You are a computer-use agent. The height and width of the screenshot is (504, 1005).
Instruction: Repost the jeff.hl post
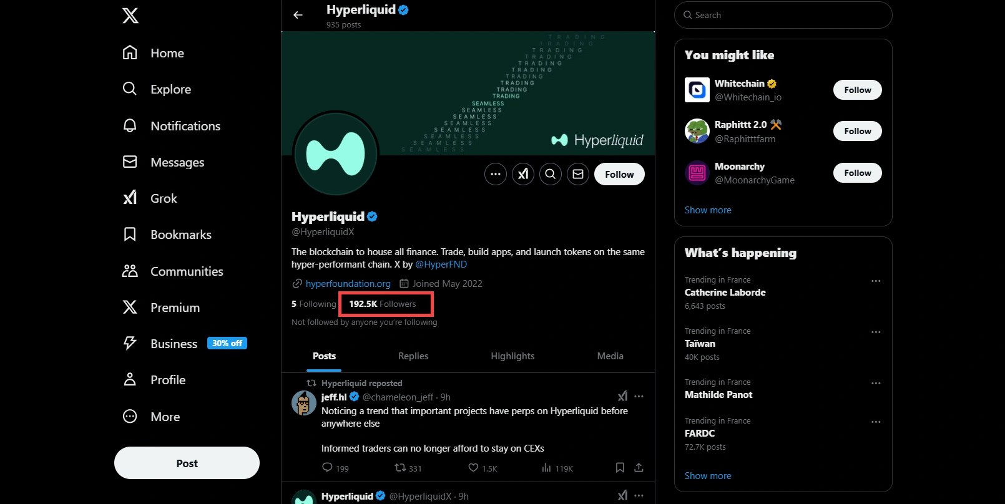tap(400, 468)
